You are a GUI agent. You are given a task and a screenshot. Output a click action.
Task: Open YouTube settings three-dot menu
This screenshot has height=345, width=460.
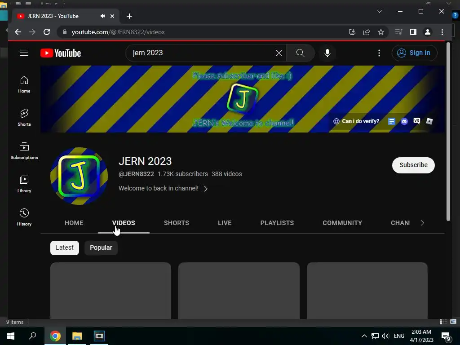point(379,53)
